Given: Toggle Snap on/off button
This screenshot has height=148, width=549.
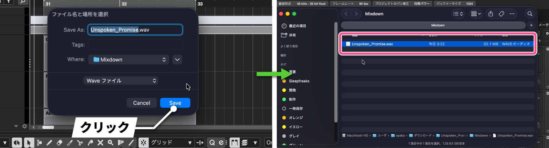Looking at the screenshot, I should (x=144, y=143).
